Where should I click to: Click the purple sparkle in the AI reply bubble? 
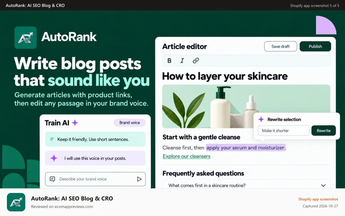[x=54, y=158]
